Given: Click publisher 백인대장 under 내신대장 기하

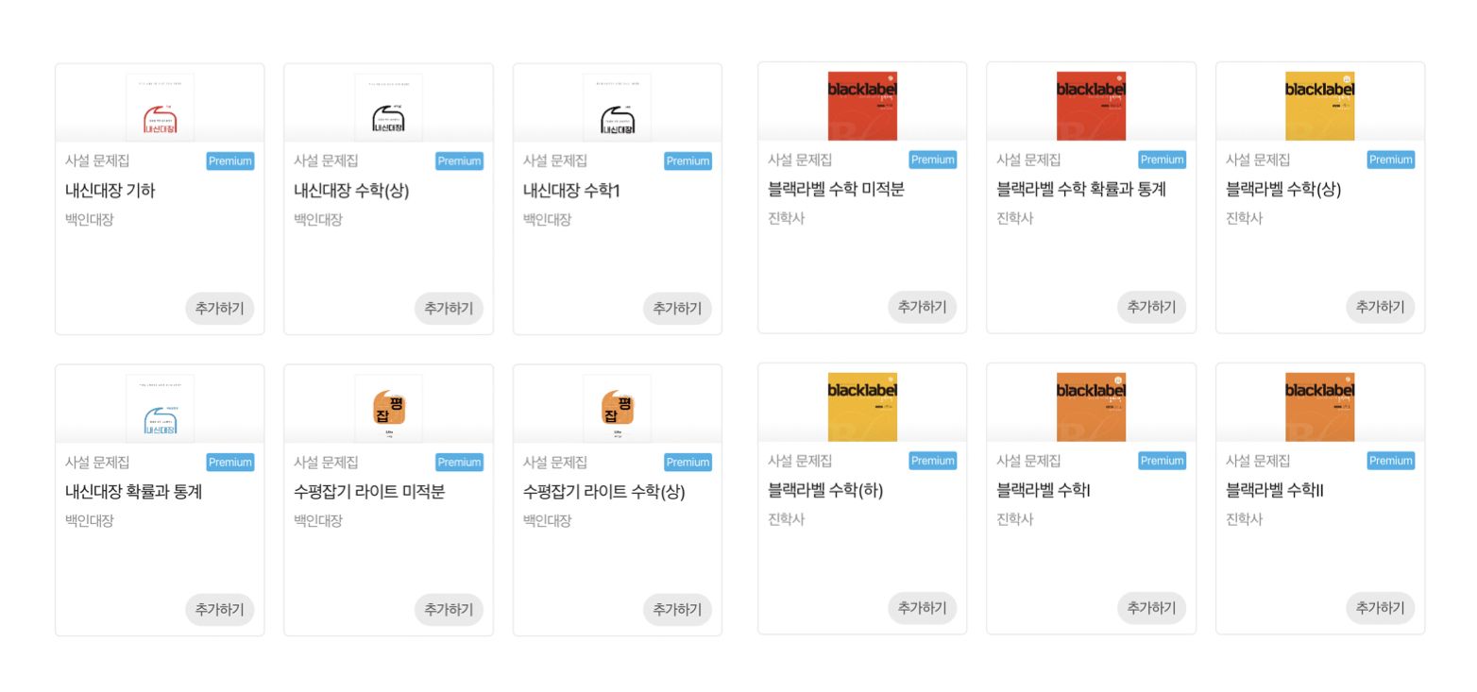Looking at the screenshot, I should click(x=89, y=220).
